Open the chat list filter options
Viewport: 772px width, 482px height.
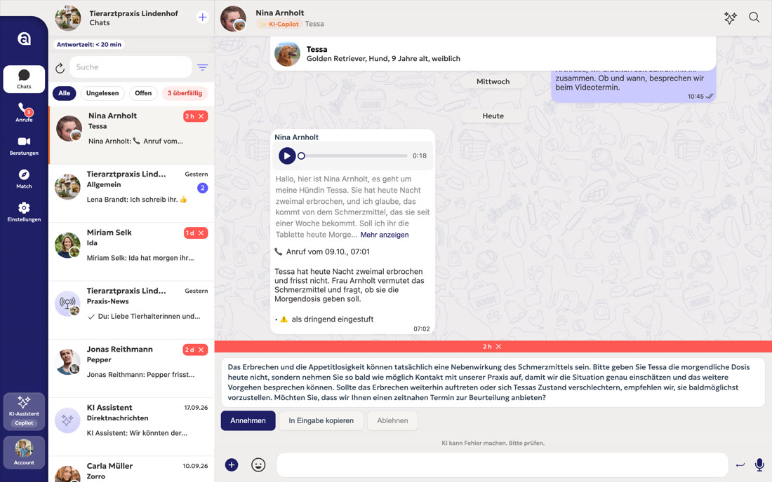[x=202, y=67]
